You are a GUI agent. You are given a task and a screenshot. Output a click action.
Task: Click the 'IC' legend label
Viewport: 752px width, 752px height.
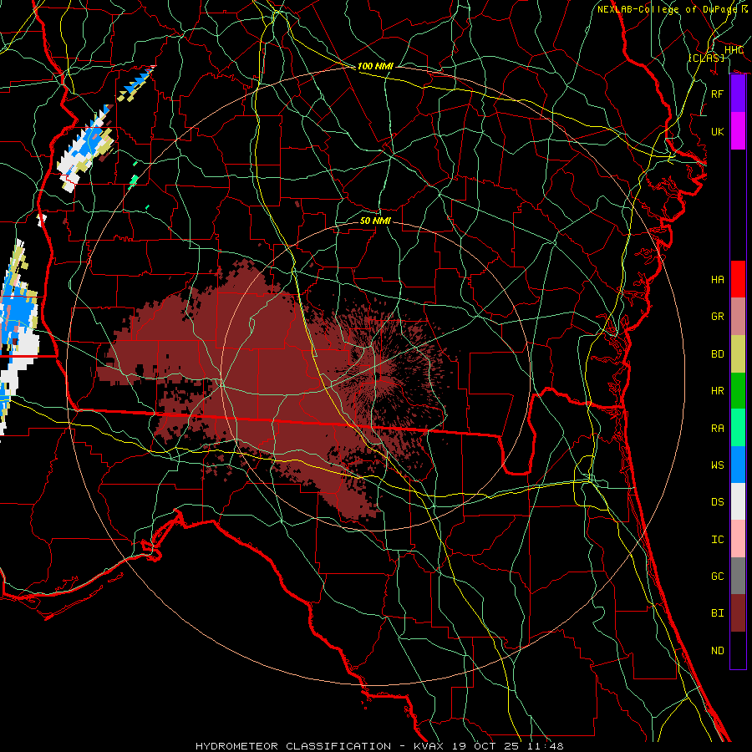pos(717,539)
